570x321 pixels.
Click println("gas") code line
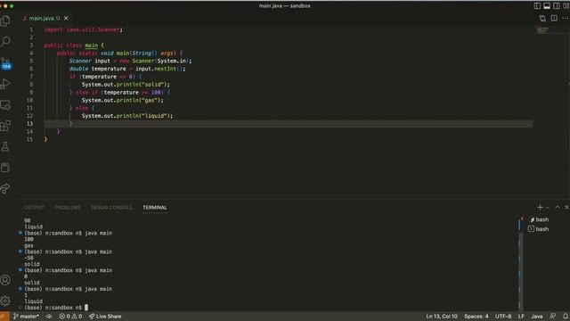(123, 100)
